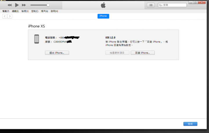Image resolution: width=209 pixels, height=133 pixels.
Task: Maximize the iTunes window
Action: click(195, 3)
